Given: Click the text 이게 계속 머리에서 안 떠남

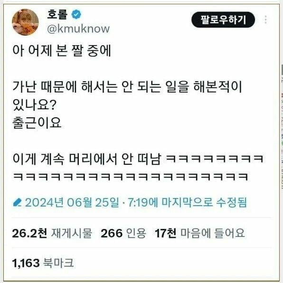Looking at the screenshot, I should (x=86, y=159).
